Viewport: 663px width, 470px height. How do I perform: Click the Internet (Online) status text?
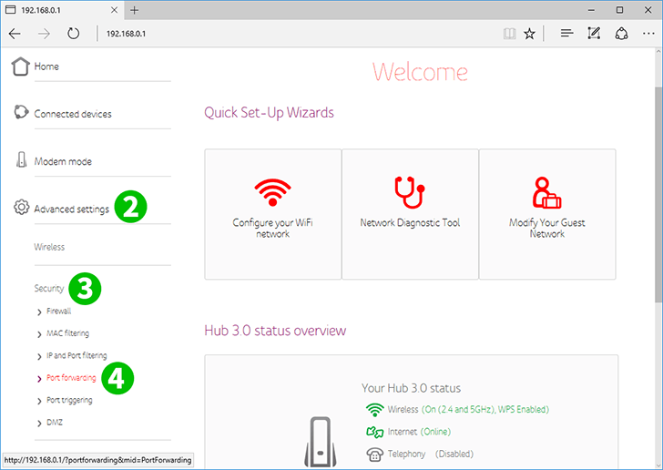pyautogui.click(x=419, y=432)
